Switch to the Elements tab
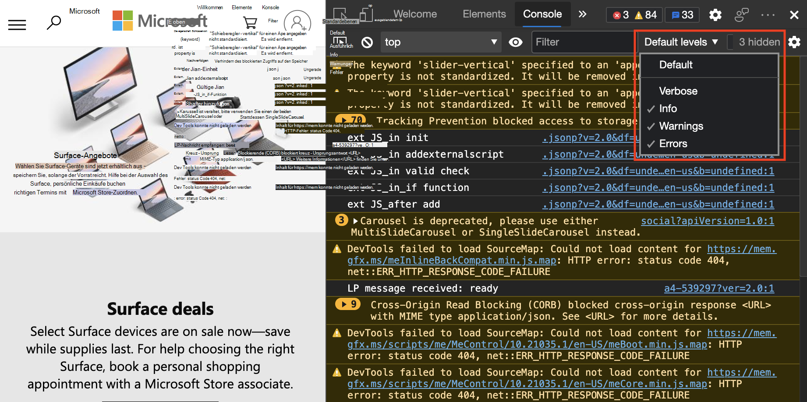The height and width of the screenshot is (402, 807). 484,14
